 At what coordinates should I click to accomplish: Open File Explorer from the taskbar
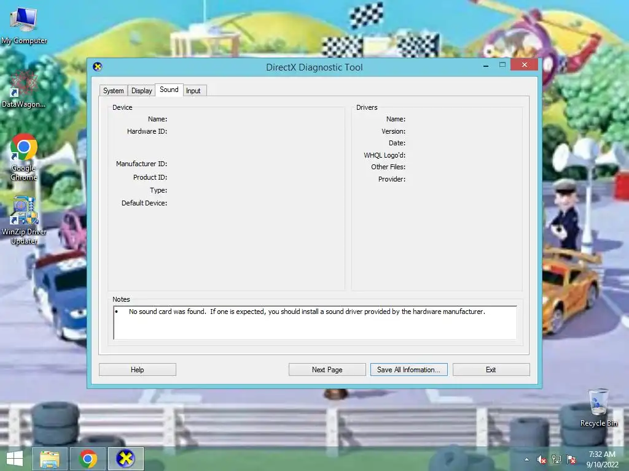coord(49,459)
